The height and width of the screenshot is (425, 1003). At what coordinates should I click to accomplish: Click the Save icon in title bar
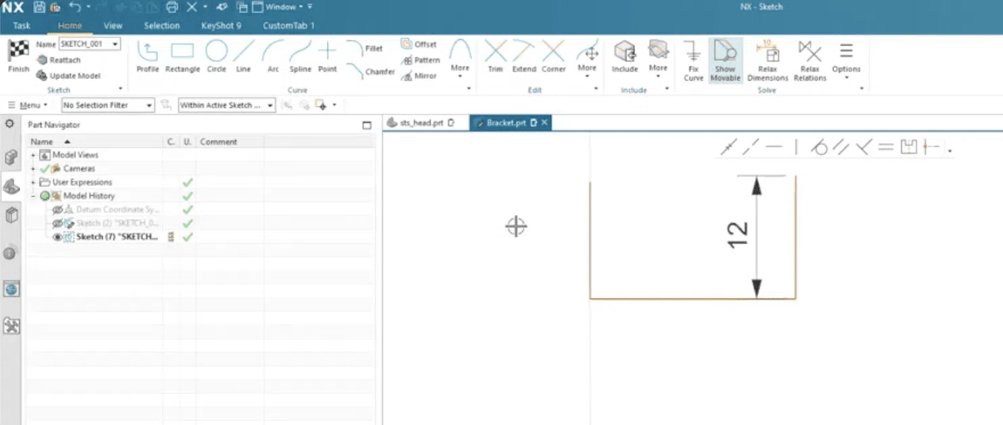pos(38,7)
